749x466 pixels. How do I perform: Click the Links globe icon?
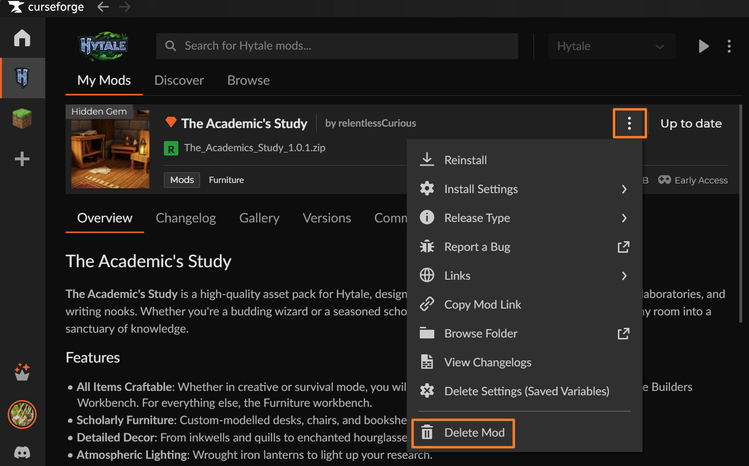(x=427, y=275)
